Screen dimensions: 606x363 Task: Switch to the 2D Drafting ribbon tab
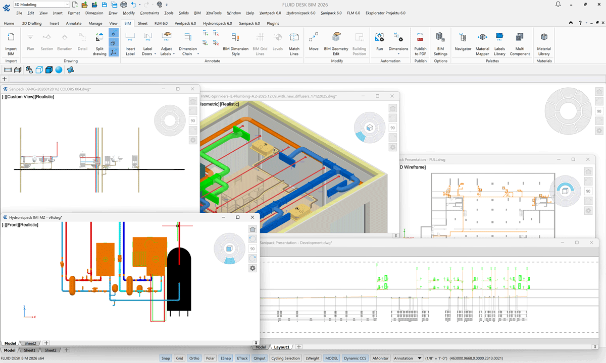coord(32,23)
